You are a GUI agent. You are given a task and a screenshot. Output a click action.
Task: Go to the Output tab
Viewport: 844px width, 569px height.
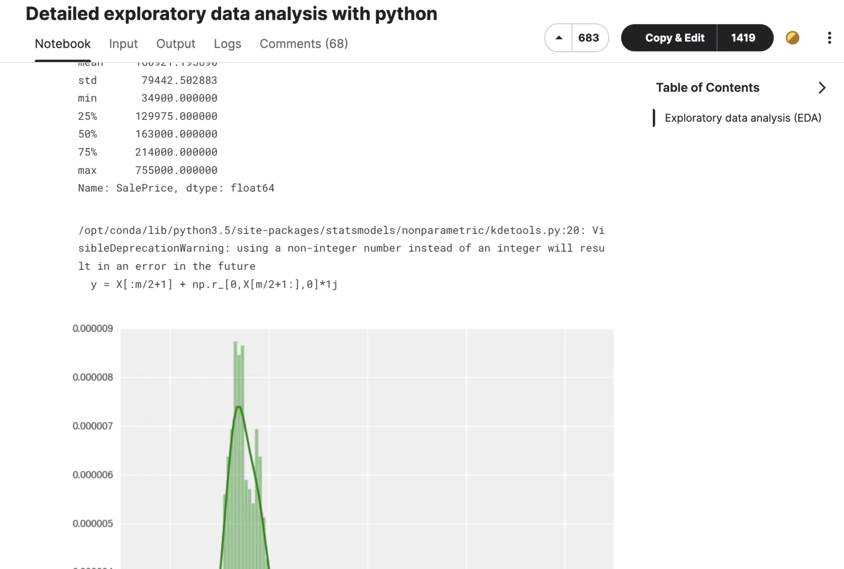[x=175, y=44]
